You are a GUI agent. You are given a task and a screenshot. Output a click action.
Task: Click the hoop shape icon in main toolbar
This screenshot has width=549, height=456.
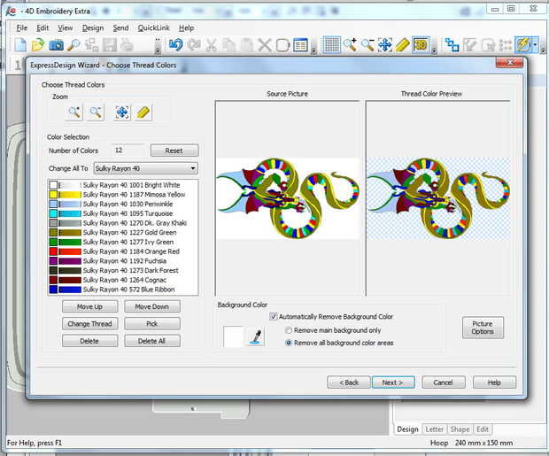tap(282, 45)
